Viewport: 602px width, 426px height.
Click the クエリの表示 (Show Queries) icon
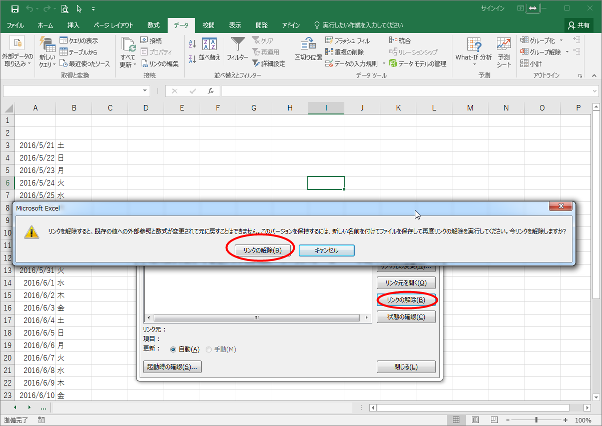point(64,40)
